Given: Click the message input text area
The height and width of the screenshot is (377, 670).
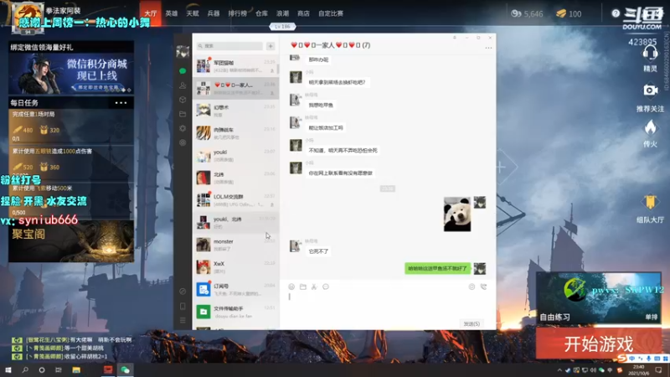Looking at the screenshot, I should (x=388, y=305).
